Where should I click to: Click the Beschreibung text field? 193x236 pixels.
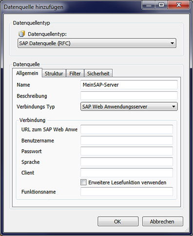129,96
